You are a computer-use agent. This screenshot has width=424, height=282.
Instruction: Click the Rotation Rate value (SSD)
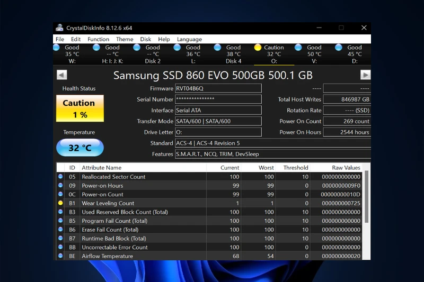[x=347, y=110]
